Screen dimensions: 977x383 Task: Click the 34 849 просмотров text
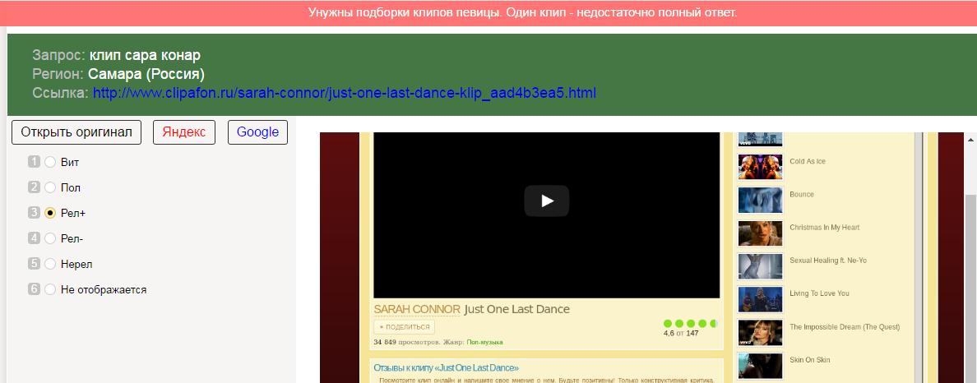(417, 343)
